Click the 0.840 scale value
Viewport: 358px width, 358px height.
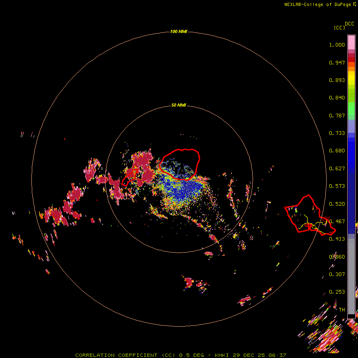(x=337, y=98)
